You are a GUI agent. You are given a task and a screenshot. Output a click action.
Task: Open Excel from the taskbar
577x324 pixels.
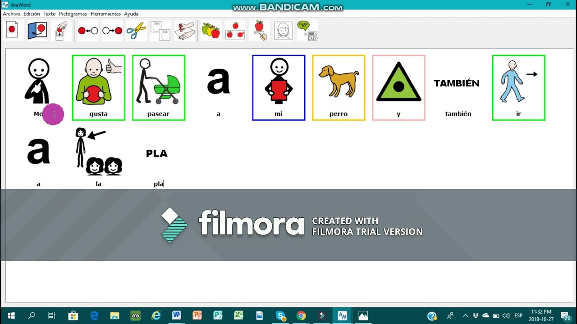pyautogui.click(x=239, y=315)
